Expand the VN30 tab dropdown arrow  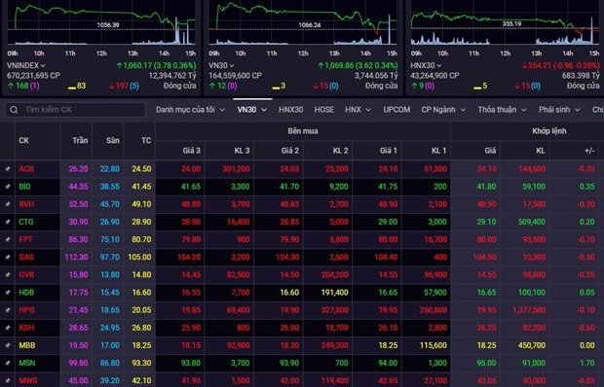point(264,110)
